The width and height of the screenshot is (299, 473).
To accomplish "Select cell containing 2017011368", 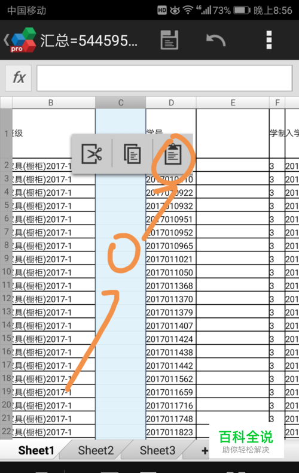I will pyautogui.click(x=171, y=285).
